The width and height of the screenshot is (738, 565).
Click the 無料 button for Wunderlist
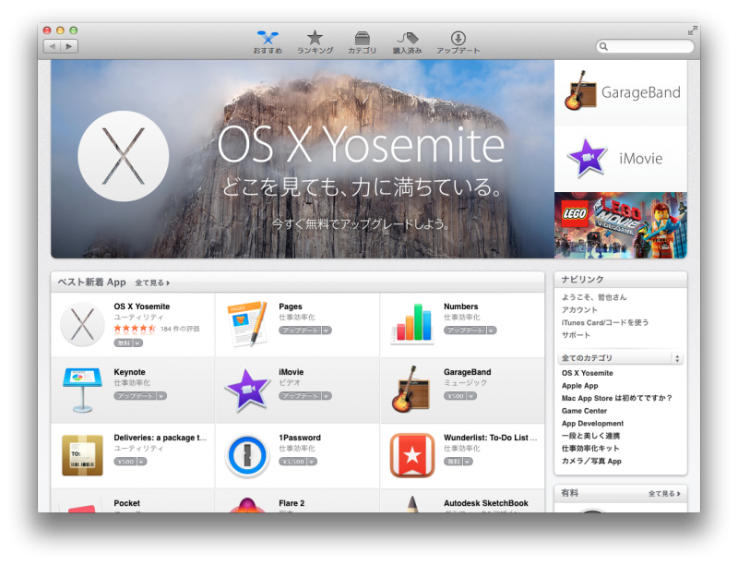(x=453, y=462)
